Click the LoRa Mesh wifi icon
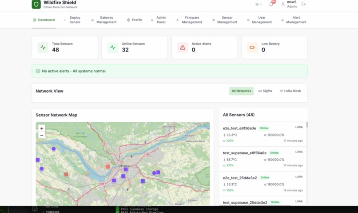The height and width of the screenshot is (213, 358). (281, 91)
